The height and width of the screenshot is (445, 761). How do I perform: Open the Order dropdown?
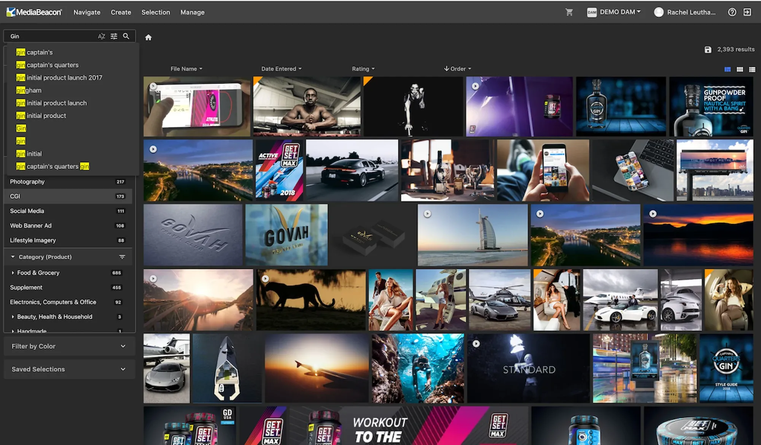pos(457,69)
